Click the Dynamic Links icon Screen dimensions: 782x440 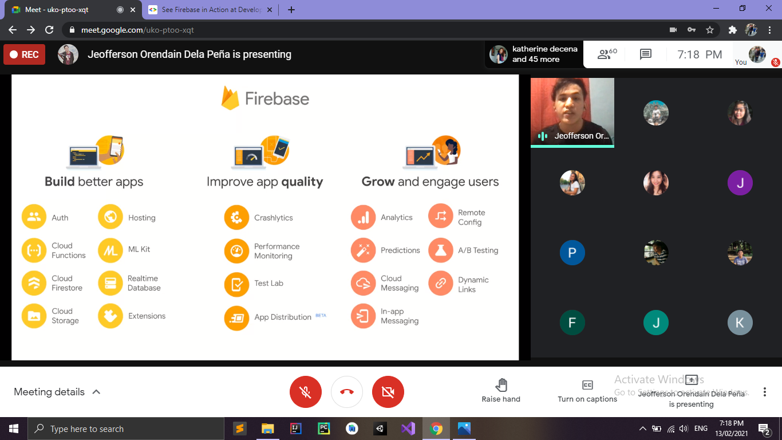pos(441,283)
